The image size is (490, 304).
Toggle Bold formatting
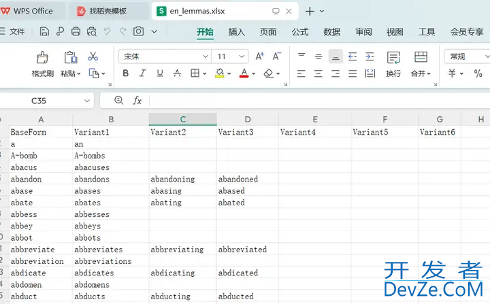(126, 73)
